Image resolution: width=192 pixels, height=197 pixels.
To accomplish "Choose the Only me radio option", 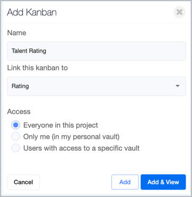I will click(15, 137).
